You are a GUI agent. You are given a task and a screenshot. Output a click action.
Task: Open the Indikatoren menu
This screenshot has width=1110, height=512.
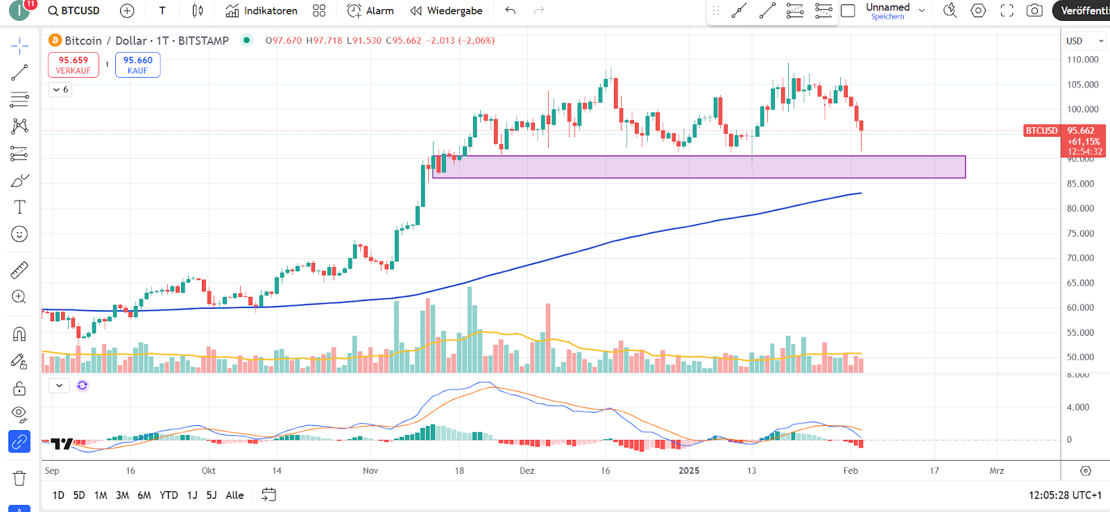262,10
